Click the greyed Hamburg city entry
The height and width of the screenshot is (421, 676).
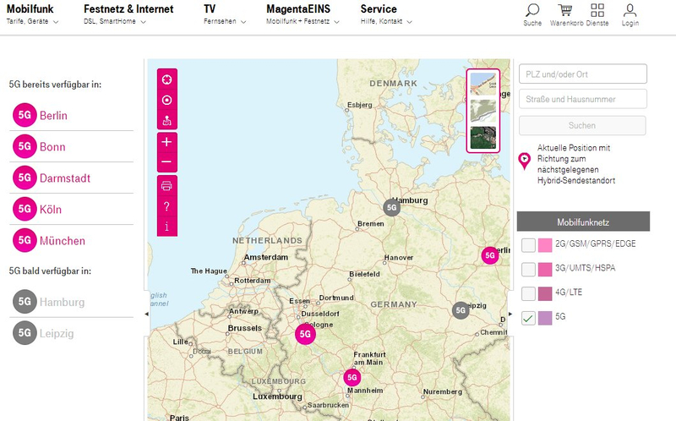[x=62, y=302]
